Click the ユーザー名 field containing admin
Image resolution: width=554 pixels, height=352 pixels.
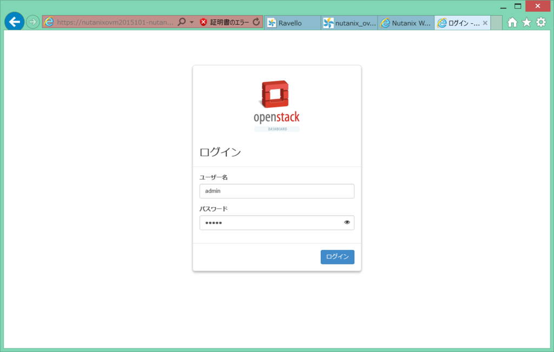276,191
